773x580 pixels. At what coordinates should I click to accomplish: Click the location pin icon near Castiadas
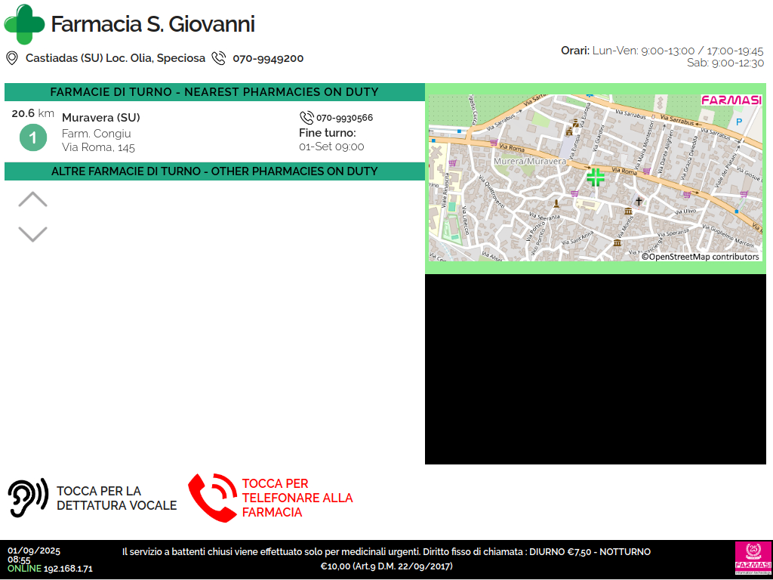click(12, 58)
